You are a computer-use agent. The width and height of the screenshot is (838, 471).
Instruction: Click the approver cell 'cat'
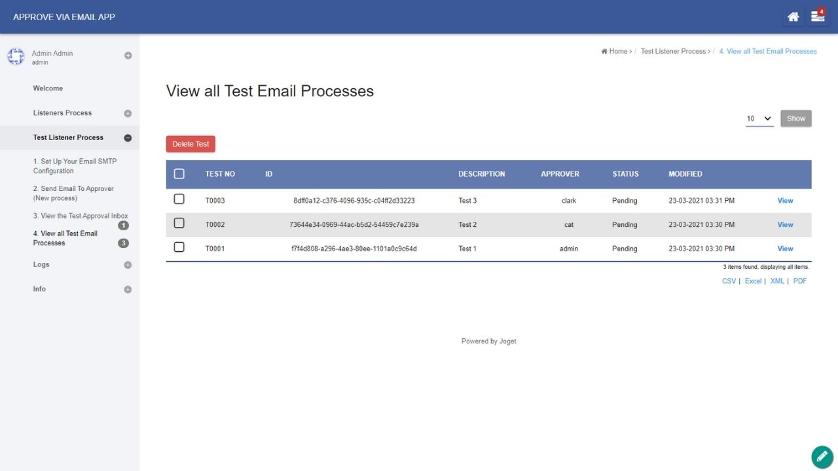[569, 225]
